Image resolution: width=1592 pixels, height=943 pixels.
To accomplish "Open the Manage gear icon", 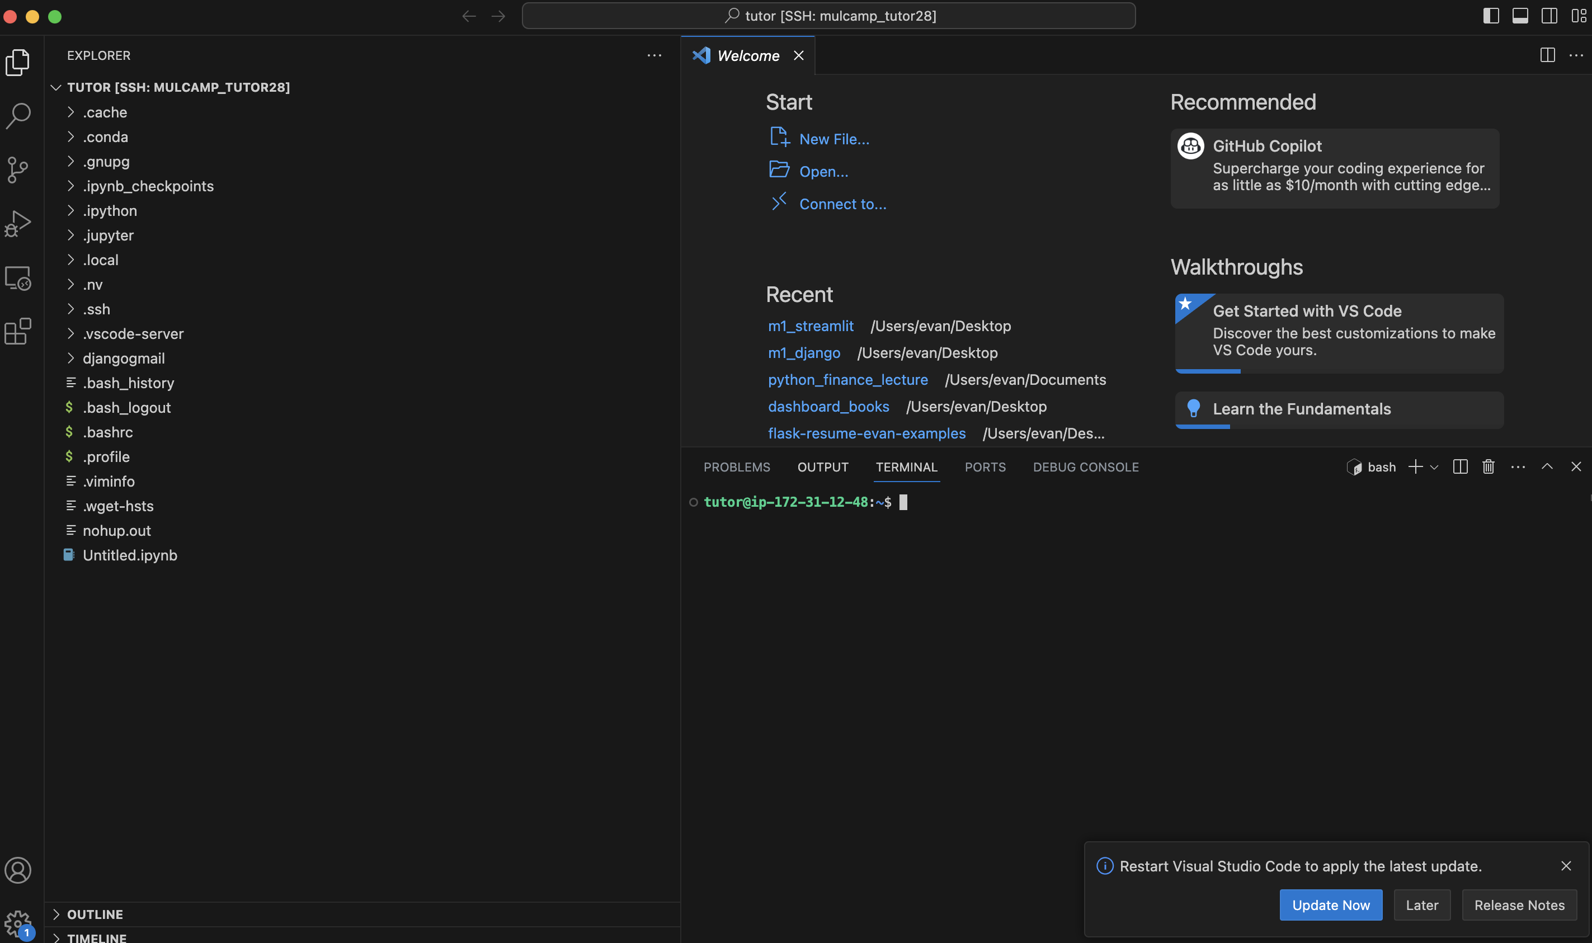I will coord(18,924).
